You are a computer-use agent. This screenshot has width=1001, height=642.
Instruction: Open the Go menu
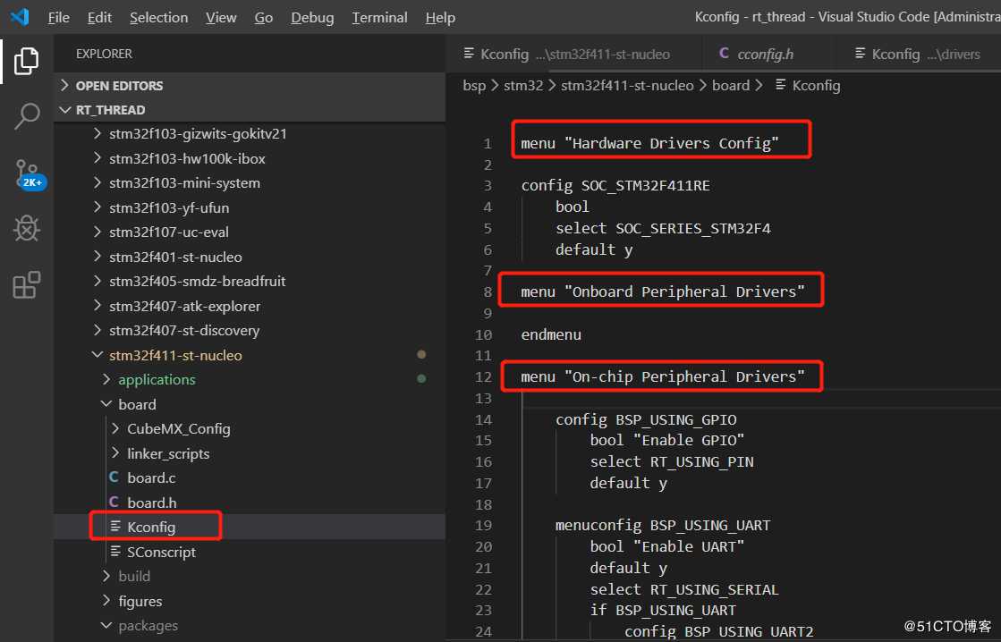[x=264, y=17]
